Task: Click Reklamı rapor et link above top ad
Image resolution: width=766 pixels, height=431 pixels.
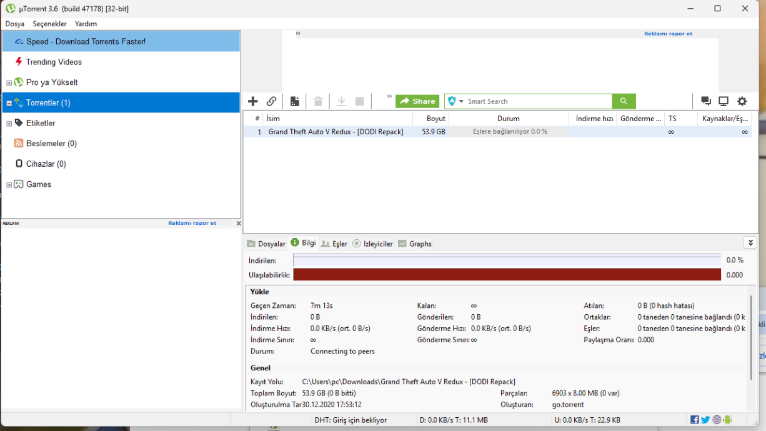Action: point(668,34)
